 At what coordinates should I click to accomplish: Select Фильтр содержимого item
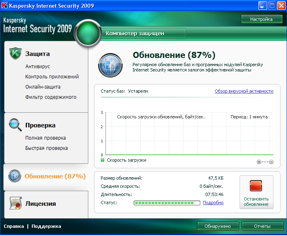pyautogui.click(x=51, y=97)
